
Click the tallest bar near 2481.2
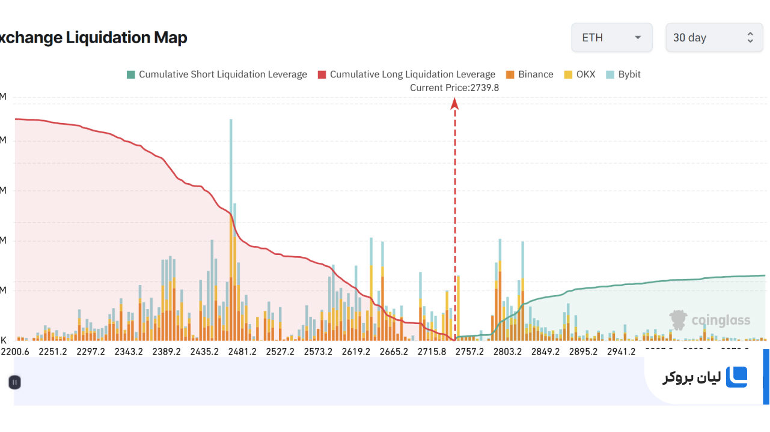[231, 230]
